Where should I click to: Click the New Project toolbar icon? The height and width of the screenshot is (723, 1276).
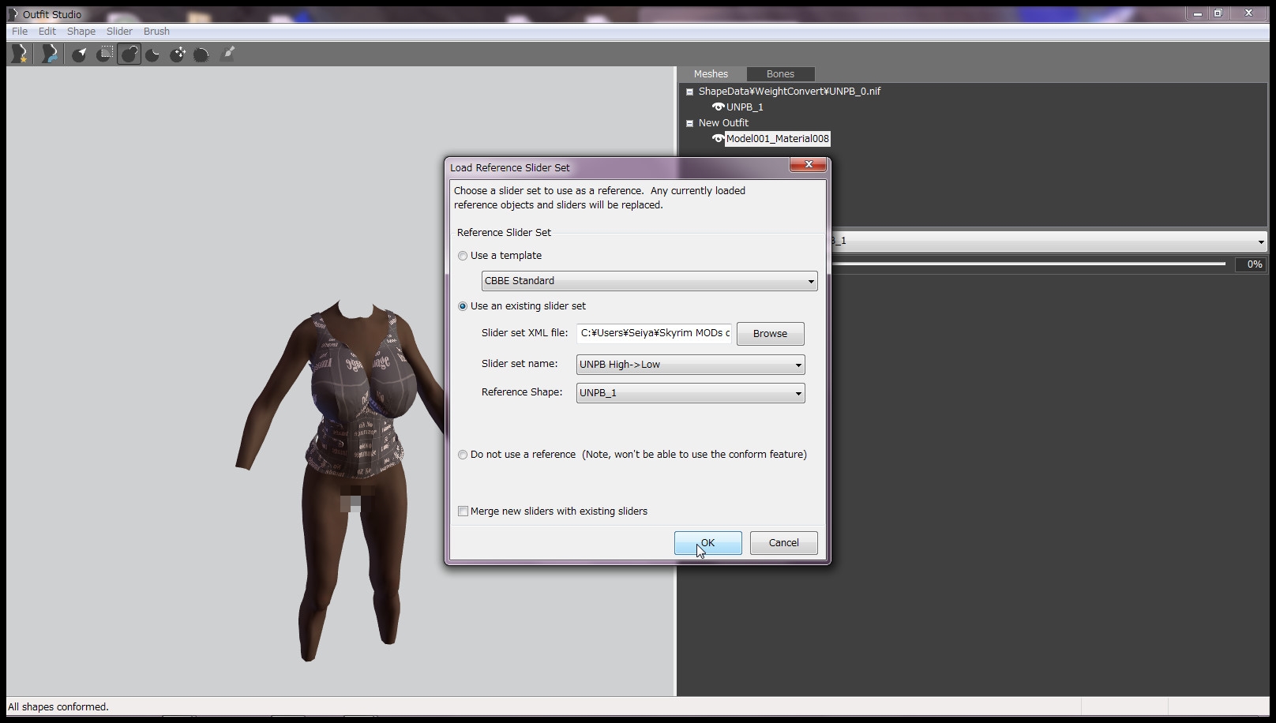click(x=20, y=54)
